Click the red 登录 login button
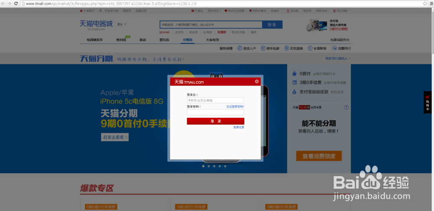This screenshot has height=211, width=434. [215, 121]
